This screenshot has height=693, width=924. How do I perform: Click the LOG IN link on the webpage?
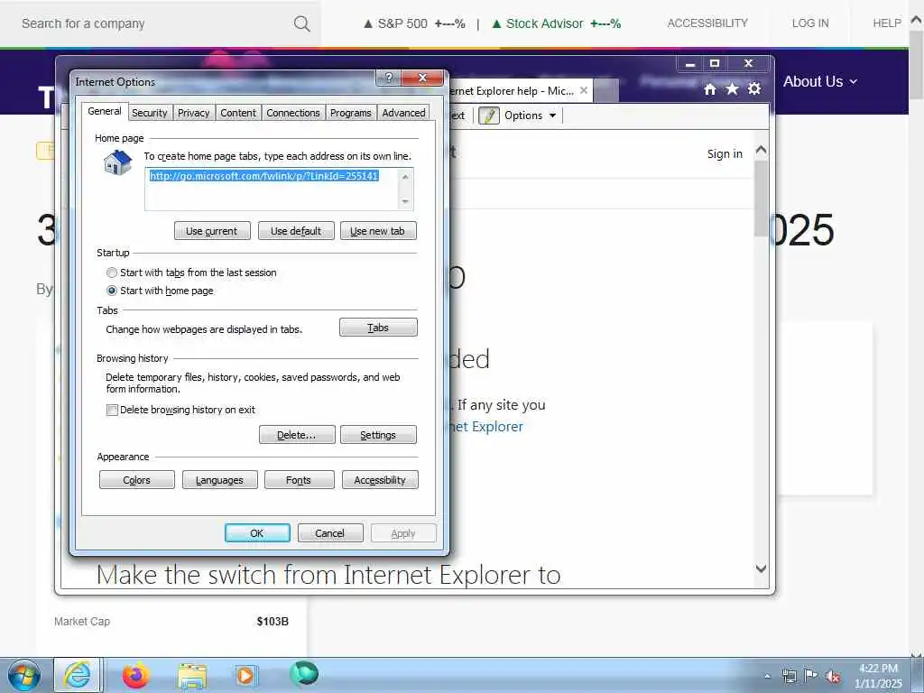pos(810,23)
